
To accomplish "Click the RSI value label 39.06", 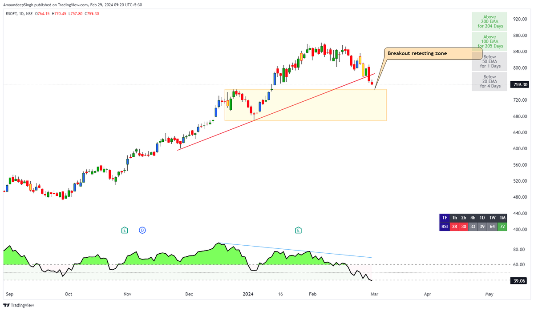I will [520, 281].
